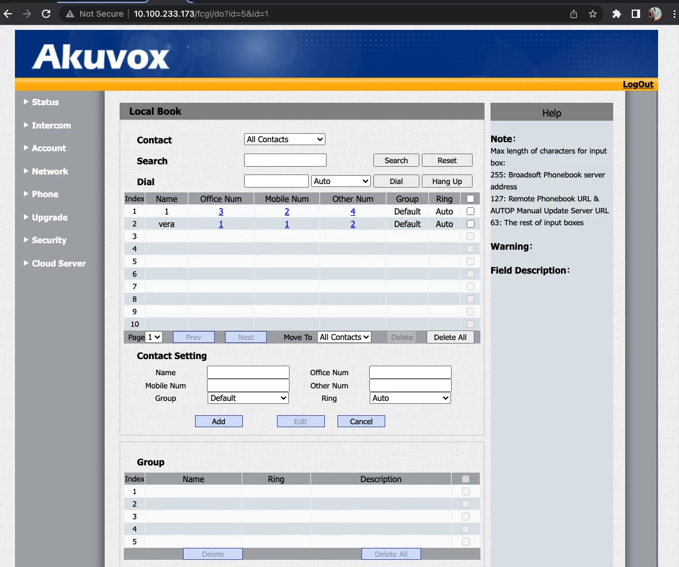Click inside the Dial input field
This screenshot has height=567, width=679.
click(x=276, y=180)
